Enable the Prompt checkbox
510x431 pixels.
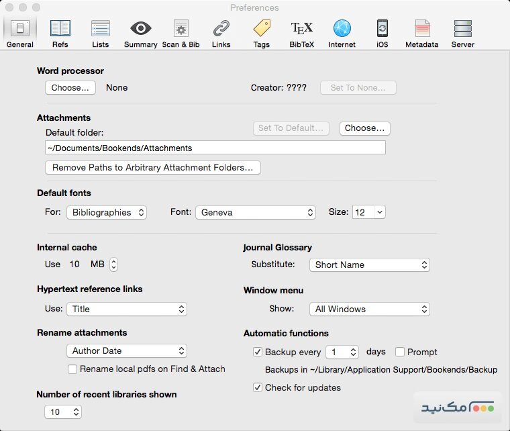point(400,352)
